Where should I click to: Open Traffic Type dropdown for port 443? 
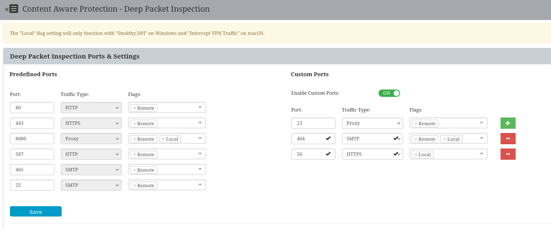click(x=91, y=123)
